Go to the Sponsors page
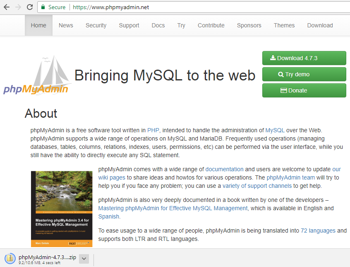The width and height of the screenshot is (350, 267). tap(249, 25)
